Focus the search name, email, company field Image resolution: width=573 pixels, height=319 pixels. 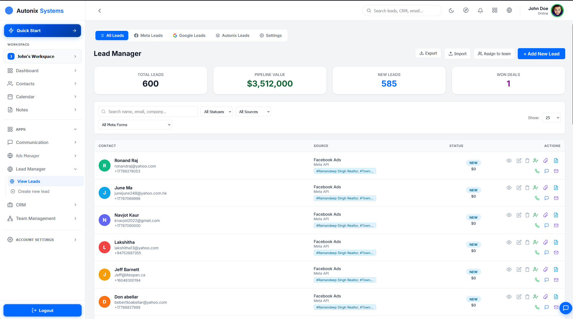click(x=148, y=112)
